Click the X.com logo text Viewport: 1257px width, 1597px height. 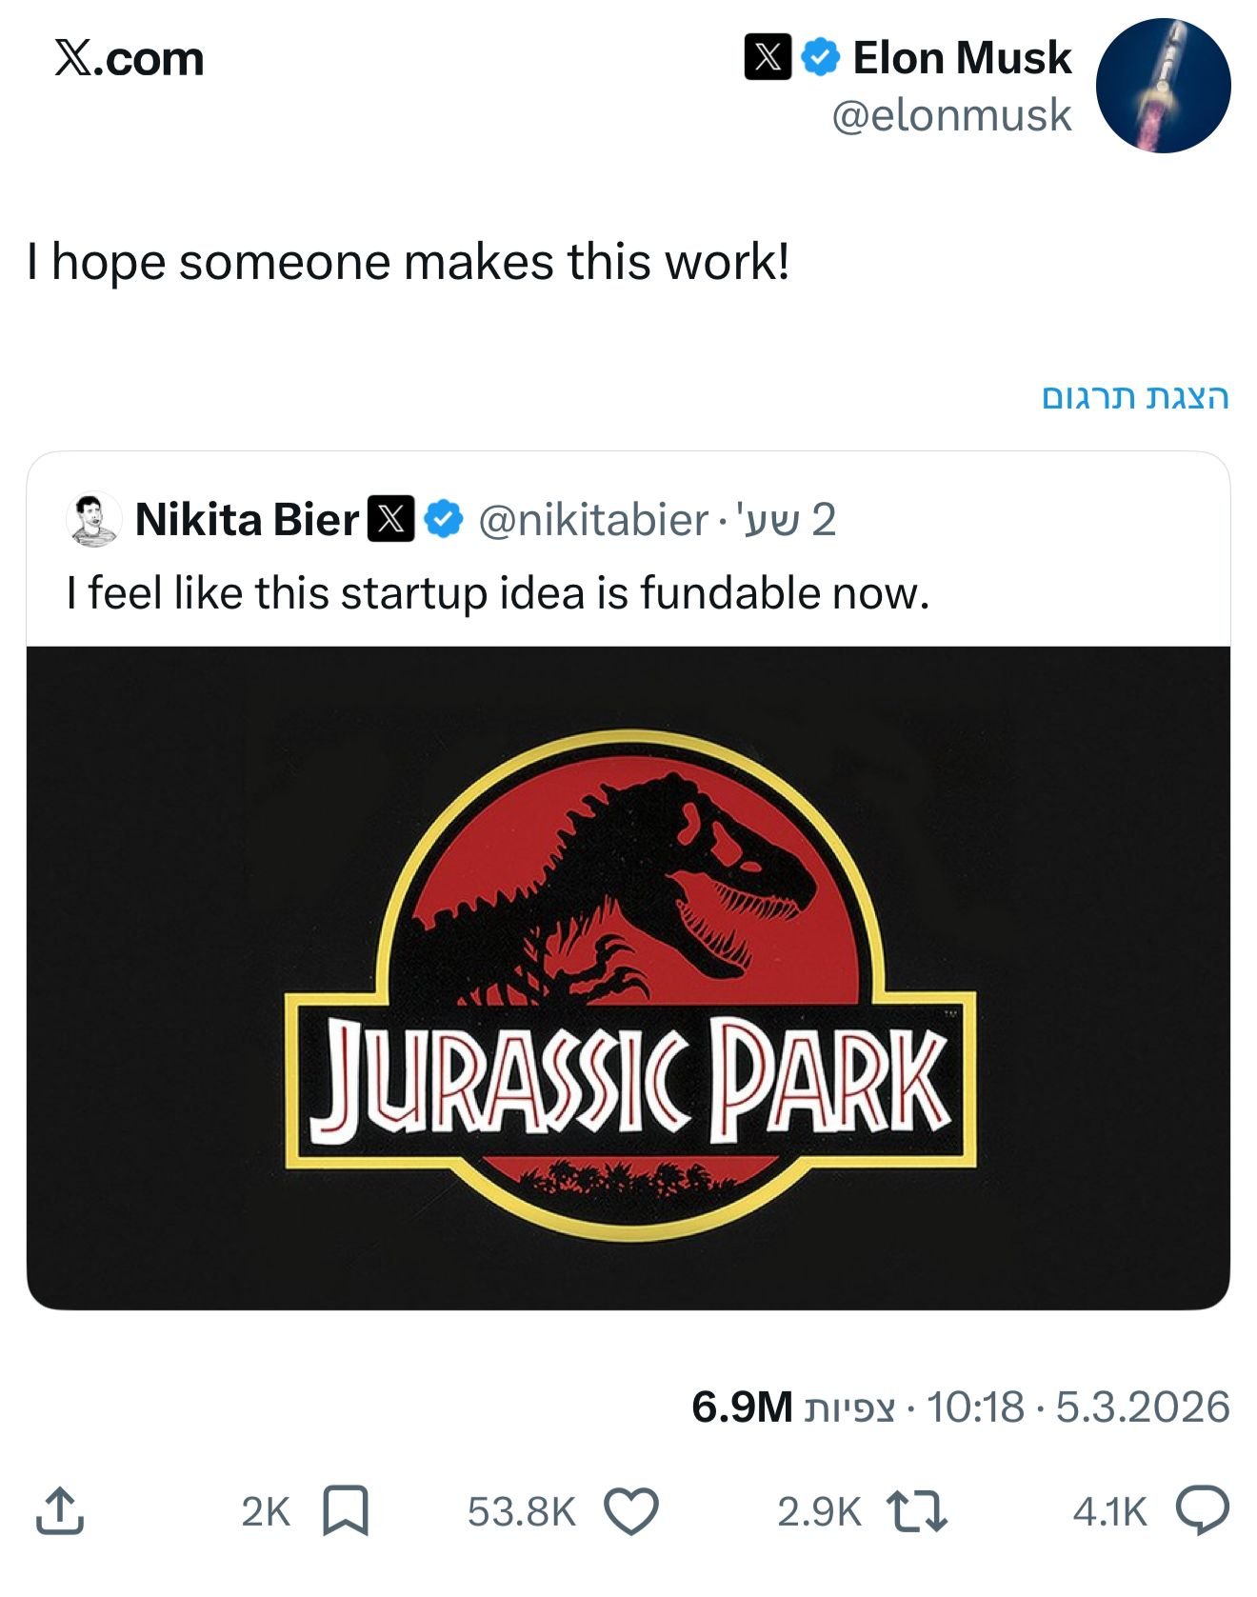click(x=130, y=59)
